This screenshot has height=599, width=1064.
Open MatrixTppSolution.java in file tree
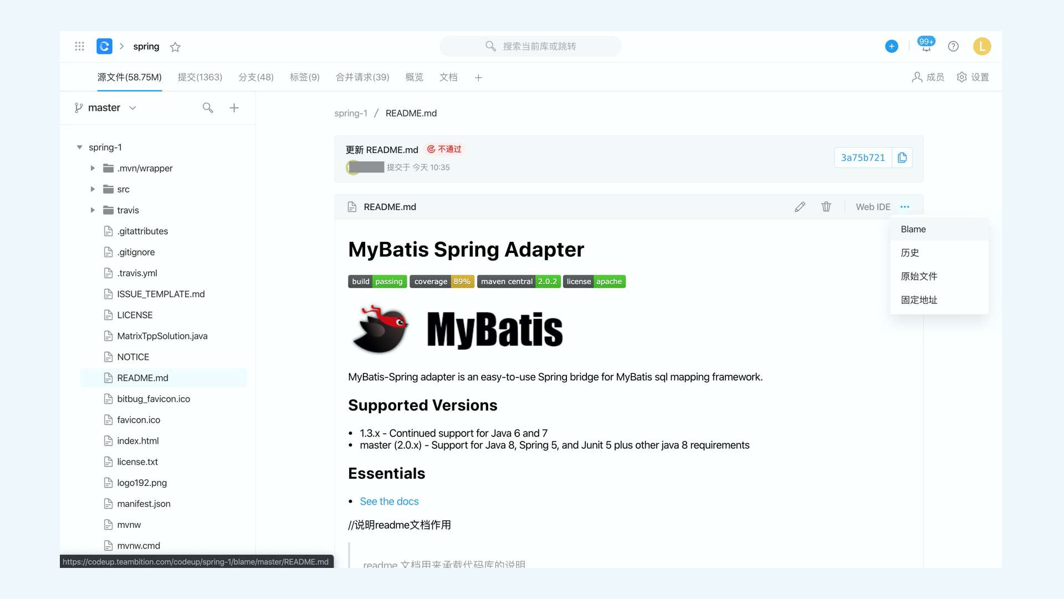162,336
